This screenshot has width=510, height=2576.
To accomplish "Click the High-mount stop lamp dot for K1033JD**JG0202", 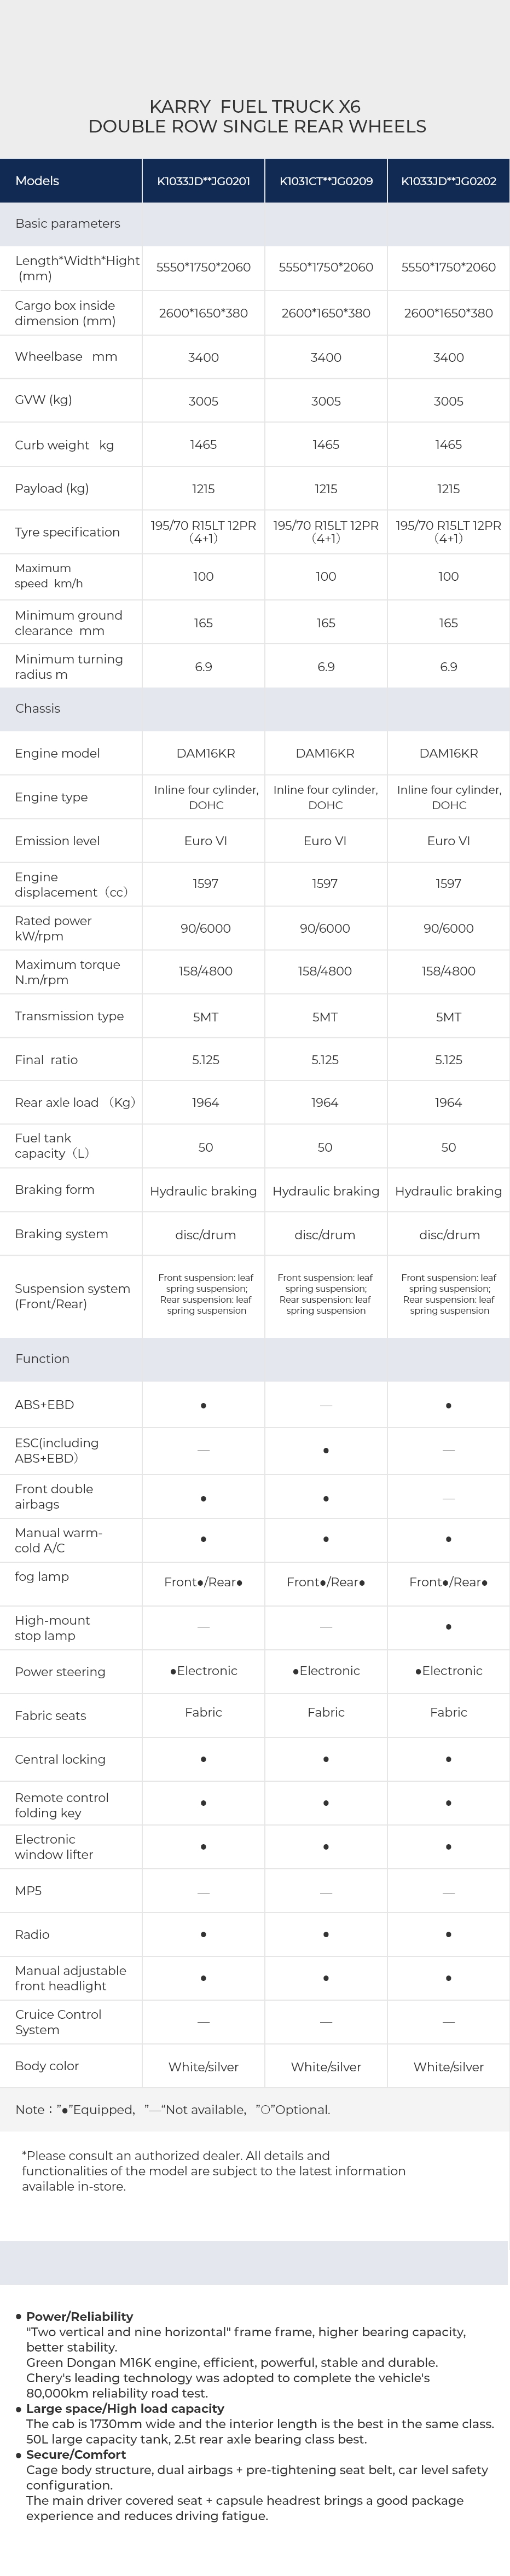I will [448, 1627].
